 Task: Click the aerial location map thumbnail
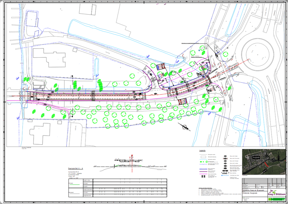pos(264,162)
